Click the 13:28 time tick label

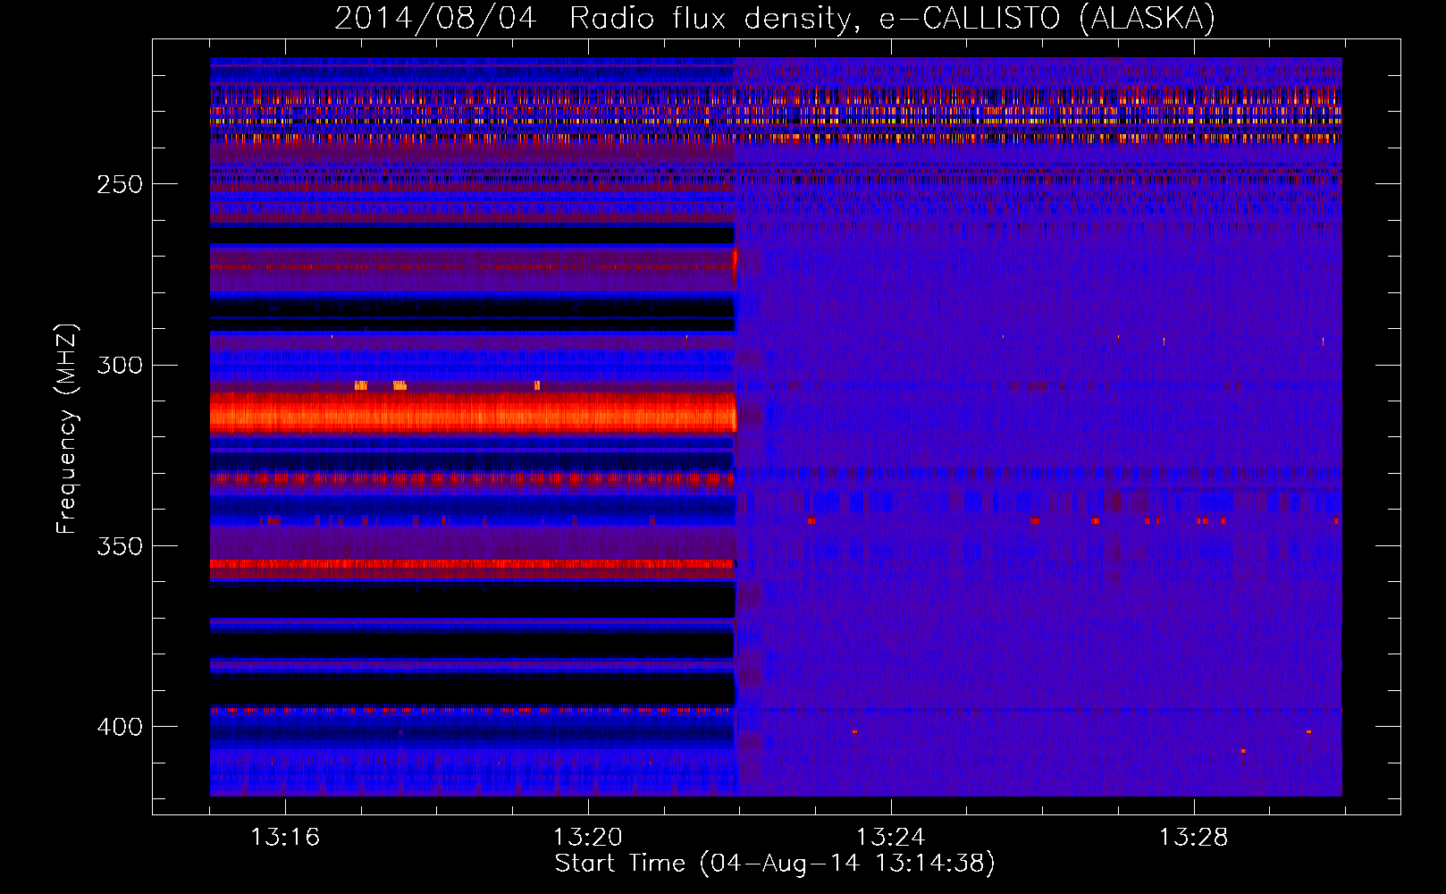pyautogui.click(x=1194, y=837)
